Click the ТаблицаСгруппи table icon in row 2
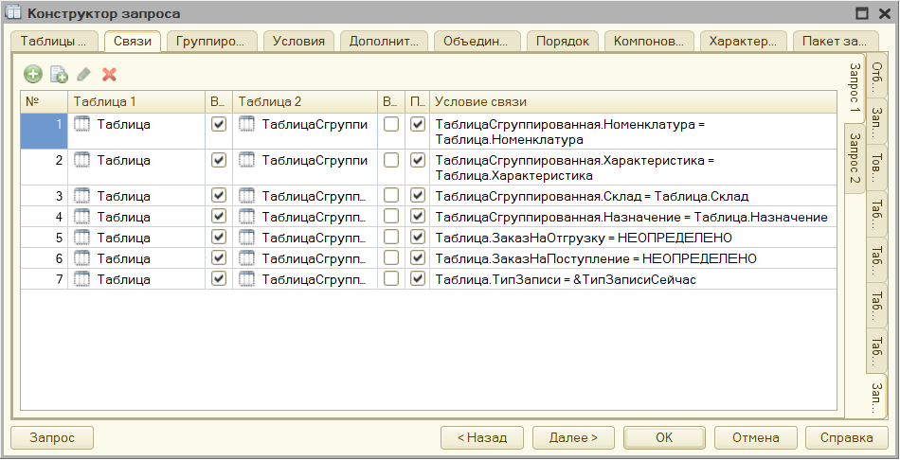The image size is (900, 460). pos(247,161)
